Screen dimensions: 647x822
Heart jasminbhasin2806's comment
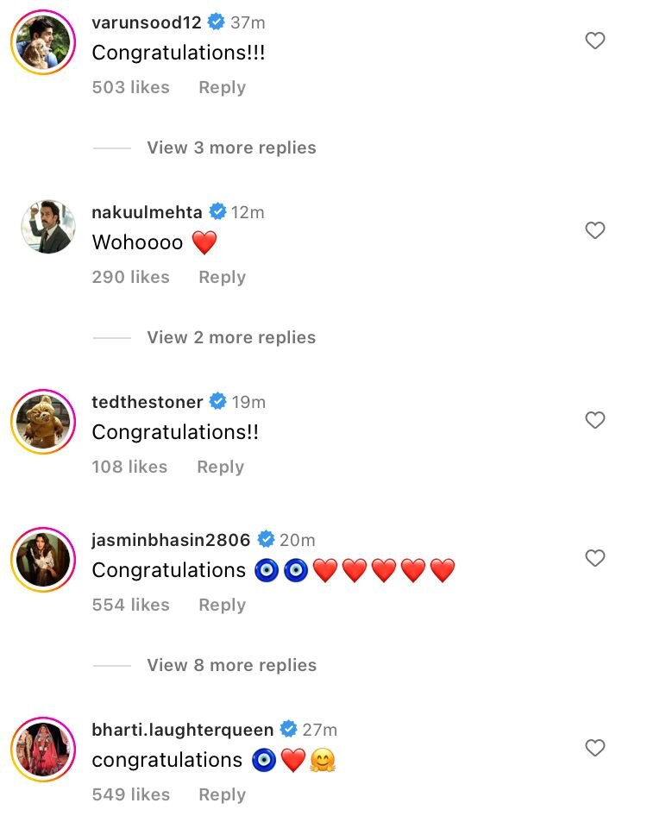tap(595, 558)
